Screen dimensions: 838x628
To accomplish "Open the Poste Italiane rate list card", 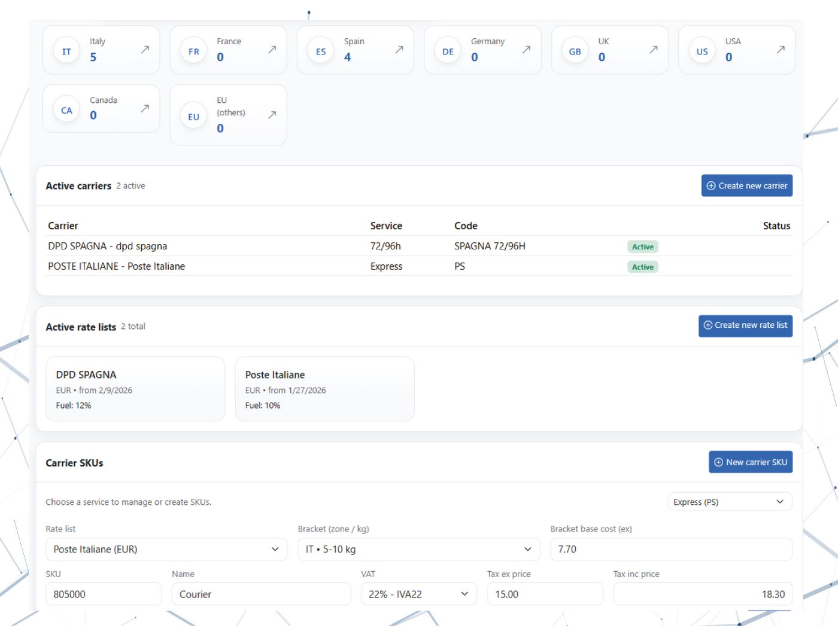I will coord(324,389).
